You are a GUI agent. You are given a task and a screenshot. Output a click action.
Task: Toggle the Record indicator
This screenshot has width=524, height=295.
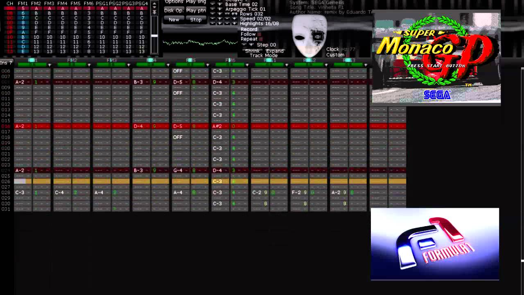260,29
